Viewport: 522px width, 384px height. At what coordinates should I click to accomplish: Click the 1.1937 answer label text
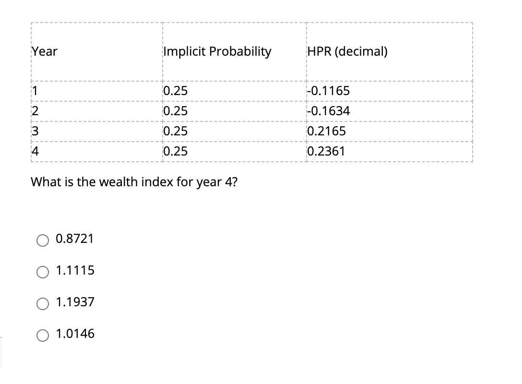75,302
